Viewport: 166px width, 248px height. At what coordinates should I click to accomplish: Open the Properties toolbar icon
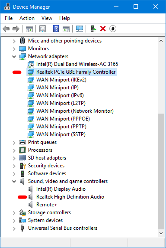[x=42, y=29]
